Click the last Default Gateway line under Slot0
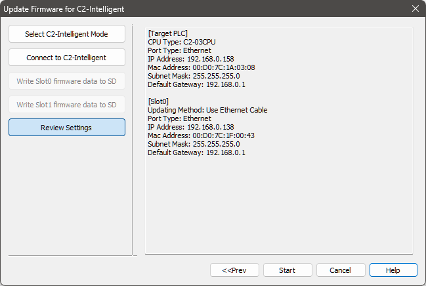Screen dimensions: 426x286 coord(196,152)
